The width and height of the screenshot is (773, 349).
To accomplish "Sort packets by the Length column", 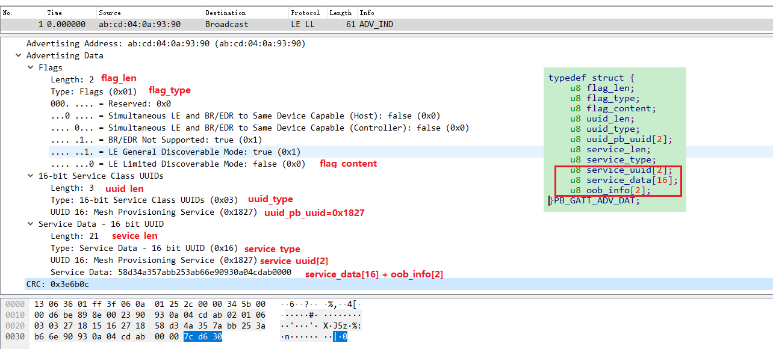I will pyautogui.click(x=340, y=12).
